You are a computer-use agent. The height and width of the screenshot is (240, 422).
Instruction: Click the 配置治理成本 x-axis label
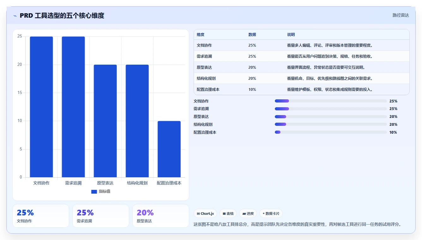pos(169,183)
